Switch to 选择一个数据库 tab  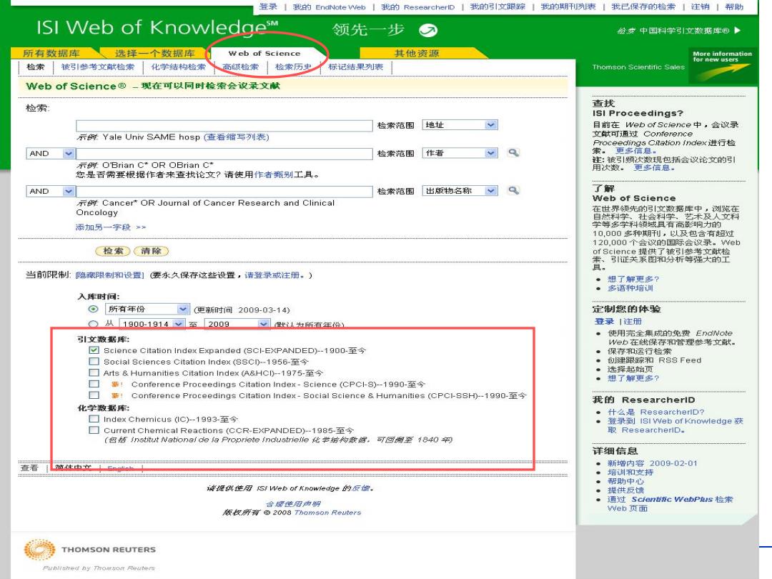(154, 53)
